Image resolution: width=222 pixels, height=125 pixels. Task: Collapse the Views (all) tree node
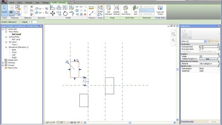point(3,29)
